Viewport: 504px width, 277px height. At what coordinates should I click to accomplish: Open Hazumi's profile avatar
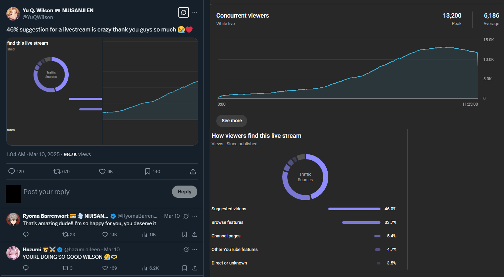pyautogui.click(x=13, y=253)
